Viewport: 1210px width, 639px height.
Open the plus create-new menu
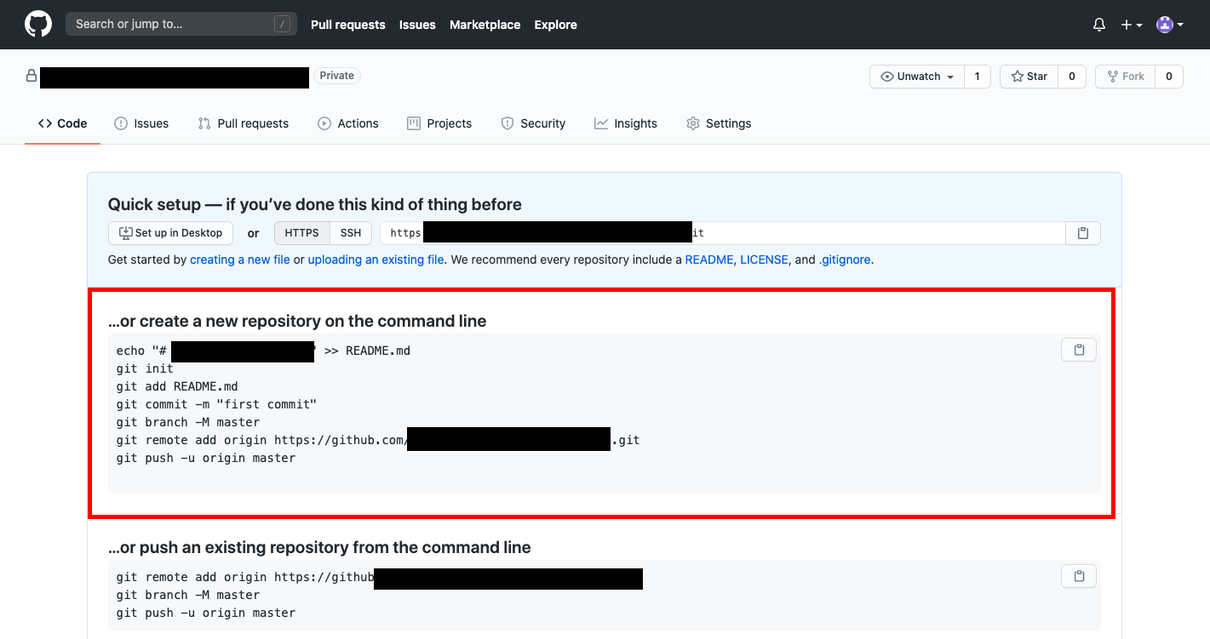pos(1131,25)
